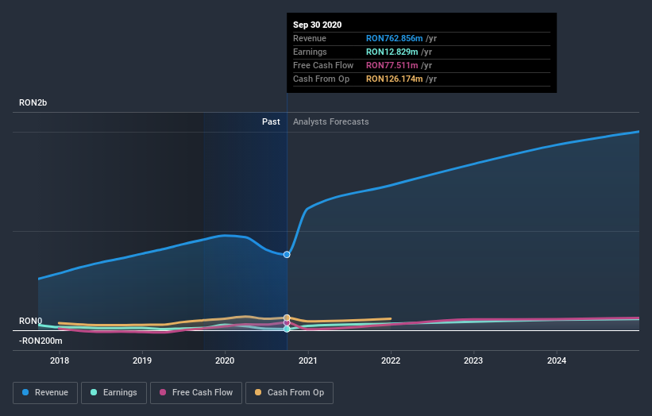The image size is (652, 416).
Task: Click the RON2b y-axis label
Action: (33, 102)
